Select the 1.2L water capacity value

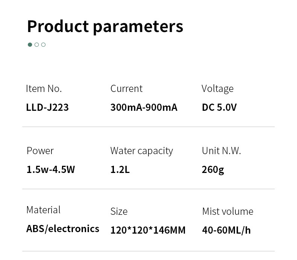[120, 170]
